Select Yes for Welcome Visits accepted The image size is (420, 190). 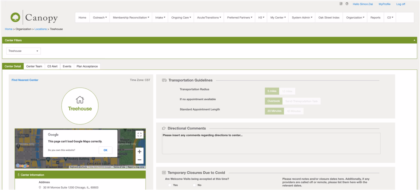169,185
